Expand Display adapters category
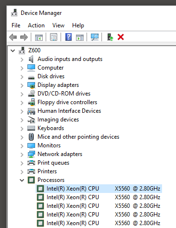The height and width of the screenshot is (228, 176). [x=22, y=85]
